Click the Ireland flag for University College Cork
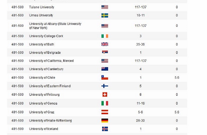The width and height of the screenshot is (207, 135). pos(105,36)
